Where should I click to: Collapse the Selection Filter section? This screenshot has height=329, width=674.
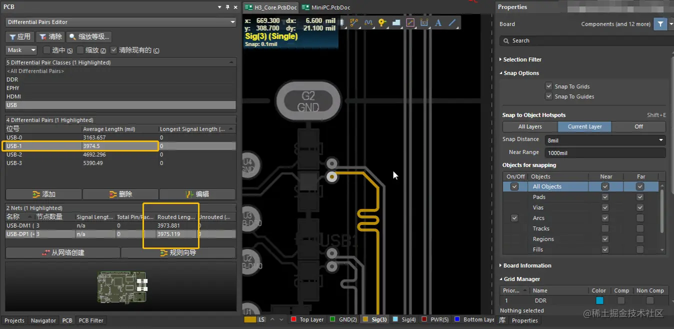pos(520,59)
